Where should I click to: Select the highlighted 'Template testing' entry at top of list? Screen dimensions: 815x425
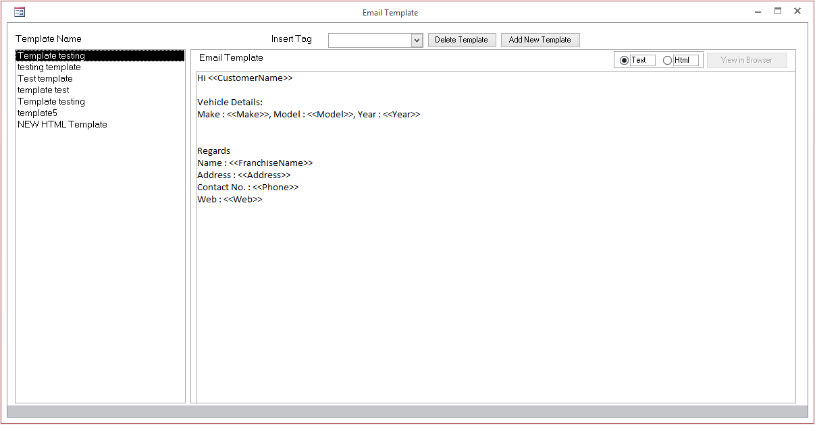(x=100, y=56)
